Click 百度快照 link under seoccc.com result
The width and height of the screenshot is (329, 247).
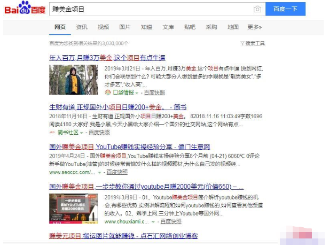tap(117, 172)
